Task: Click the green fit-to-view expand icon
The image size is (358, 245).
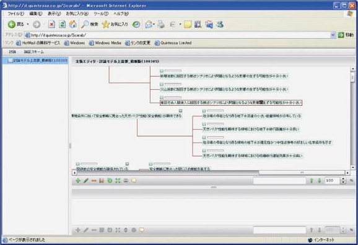Action: pyautogui.click(x=118, y=181)
